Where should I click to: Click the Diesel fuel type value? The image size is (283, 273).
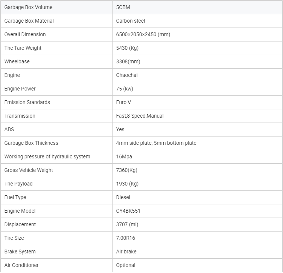coord(123,197)
